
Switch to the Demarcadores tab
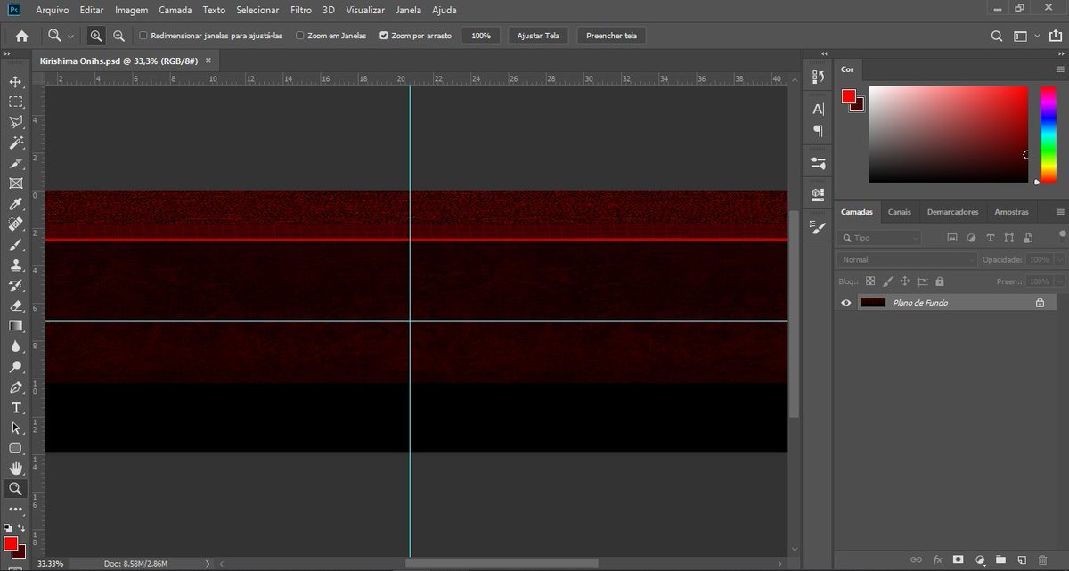click(952, 212)
